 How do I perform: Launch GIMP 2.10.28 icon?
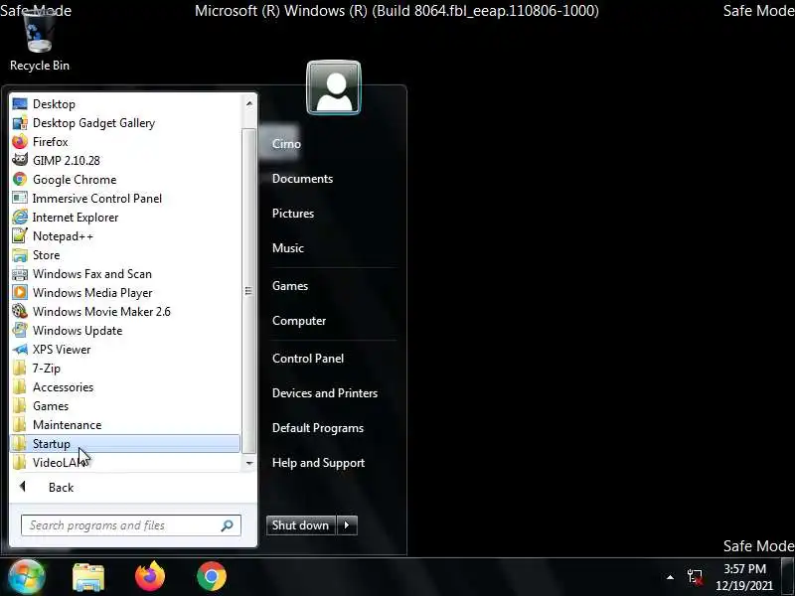click(x=20, y=160)
